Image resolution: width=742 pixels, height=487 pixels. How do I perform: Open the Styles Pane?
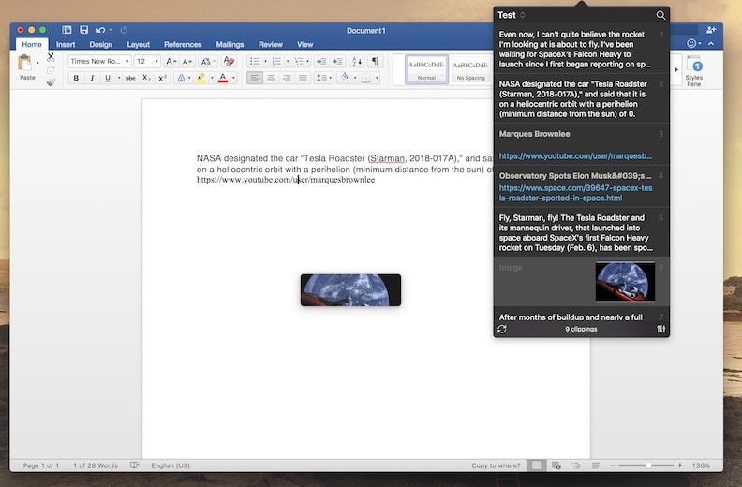694,69
